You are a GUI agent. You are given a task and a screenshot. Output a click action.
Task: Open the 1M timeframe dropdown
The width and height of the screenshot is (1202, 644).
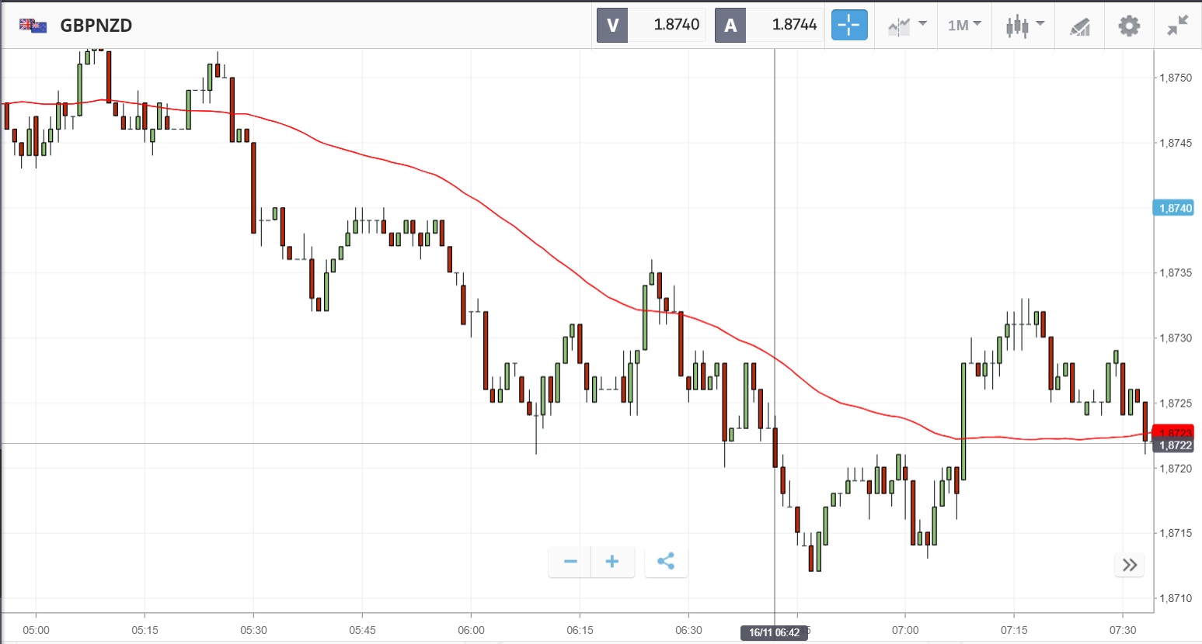(x=964, y=26)
